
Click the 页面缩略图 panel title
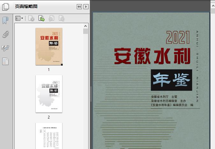[26, 6]
